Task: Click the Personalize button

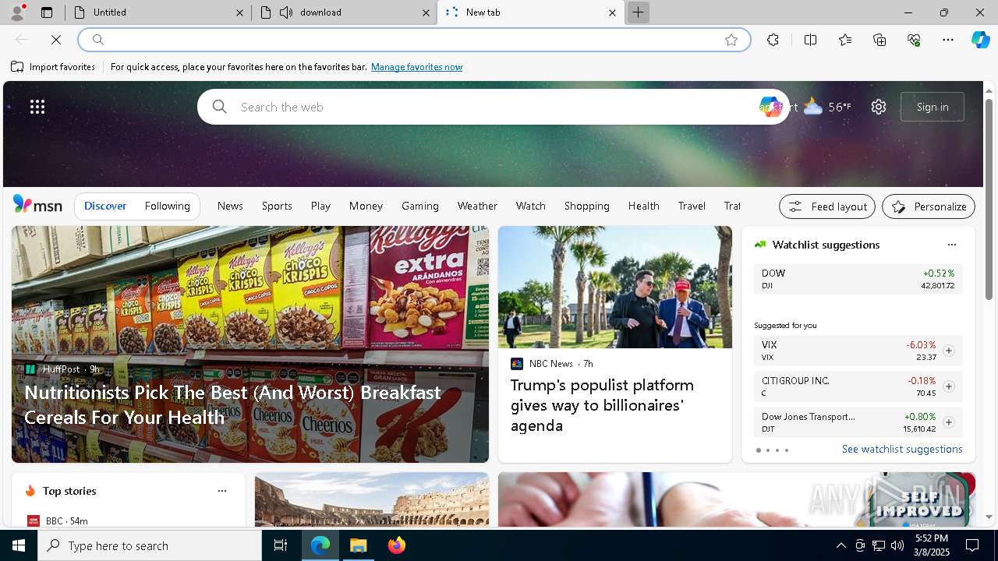Action: (929, 206)
